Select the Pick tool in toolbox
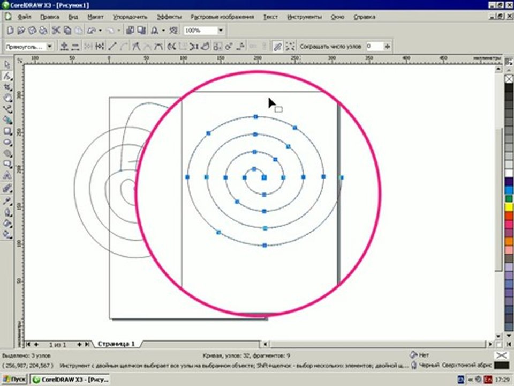Screen dimensions: 514x386 point(7,64)
